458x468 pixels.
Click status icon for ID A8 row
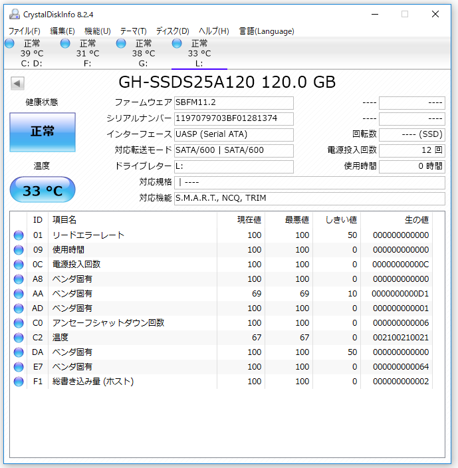pyautogui.click(x=19, y=279)
